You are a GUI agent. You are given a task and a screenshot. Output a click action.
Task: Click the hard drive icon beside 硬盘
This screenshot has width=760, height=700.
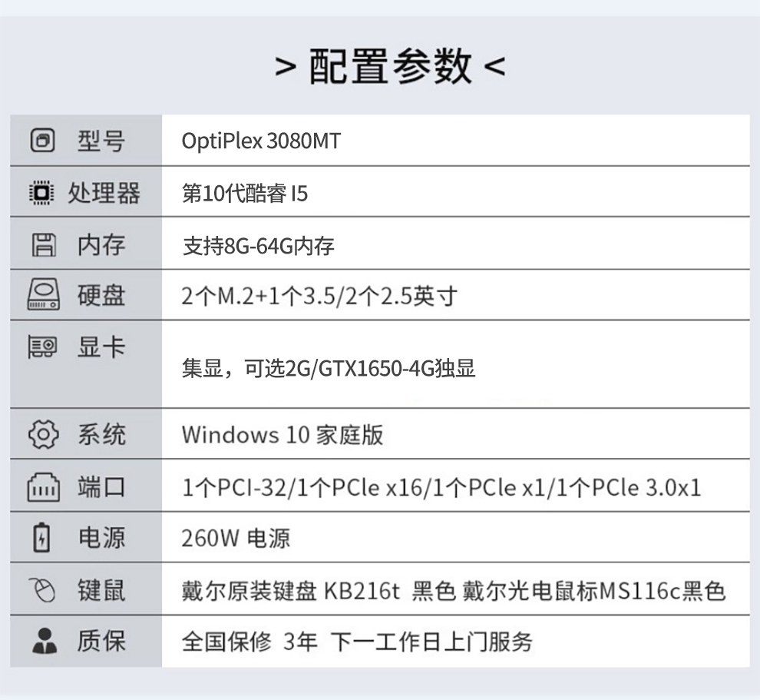(44, 294)
